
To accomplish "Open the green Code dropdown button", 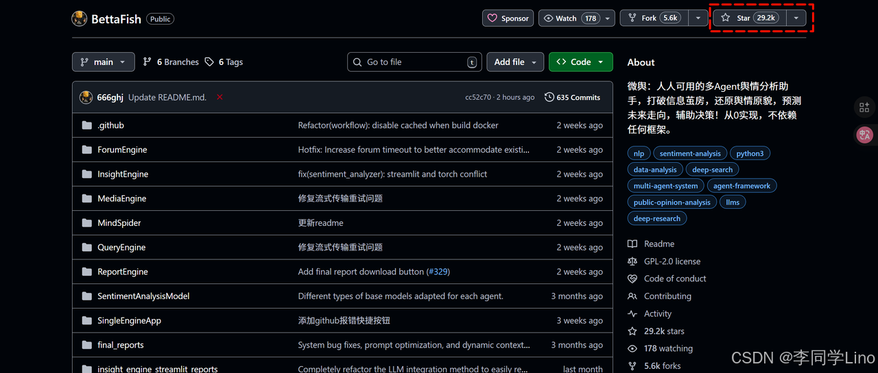I will pyautogui.click(x=580, y=62).
